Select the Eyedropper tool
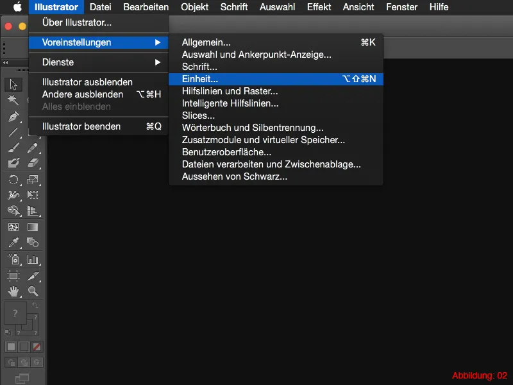Image resolution: width=513 pixels, height=385 pixels. [13, 243]
